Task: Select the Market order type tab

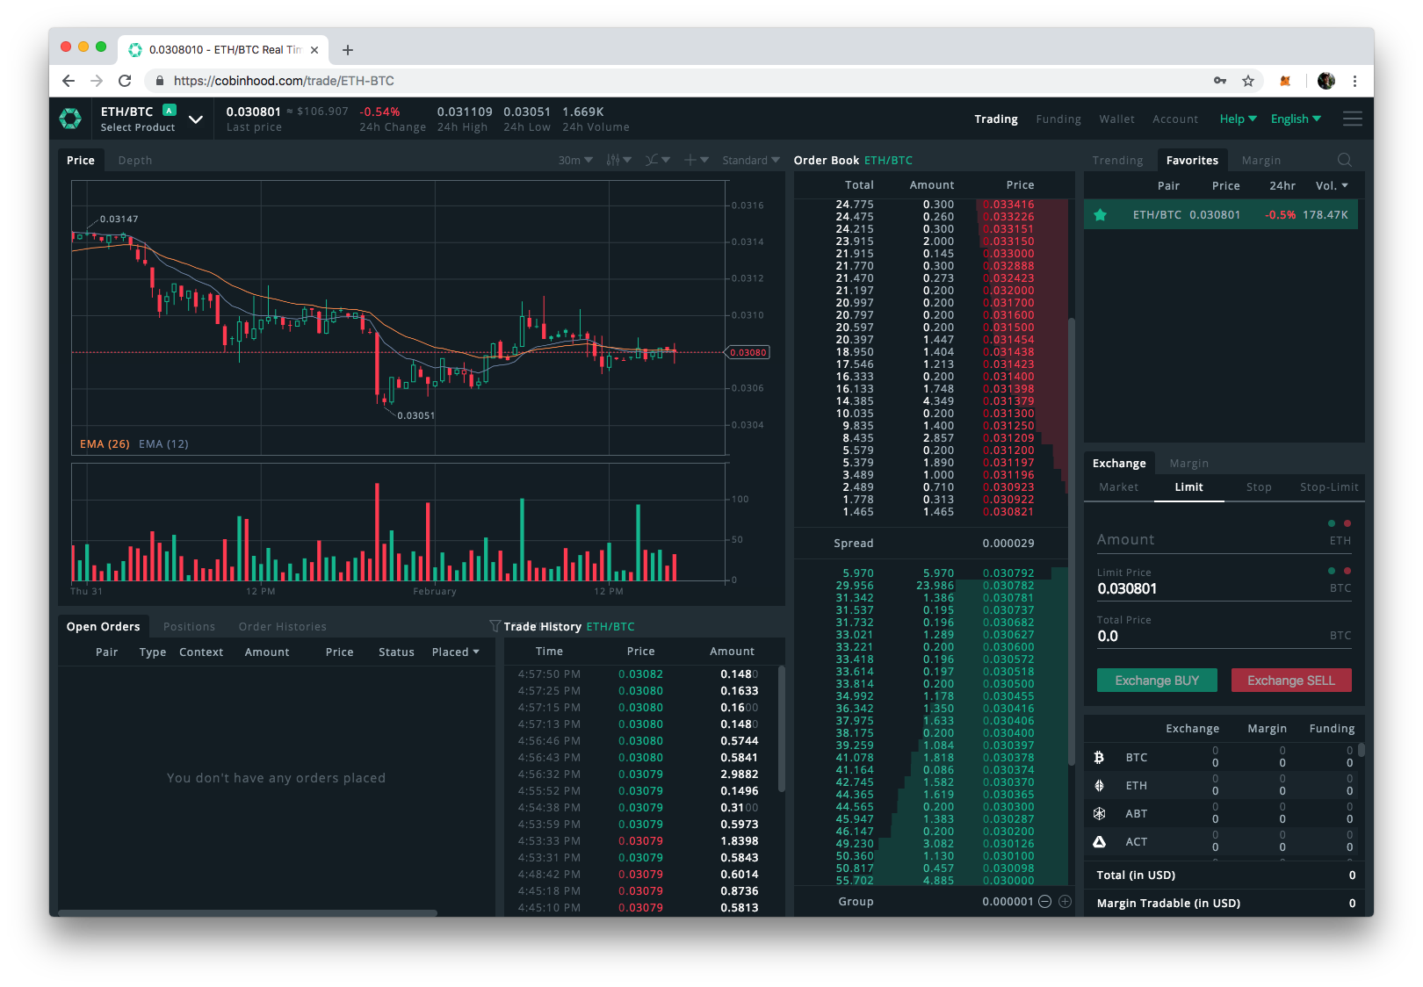Action: [1118, 486]
